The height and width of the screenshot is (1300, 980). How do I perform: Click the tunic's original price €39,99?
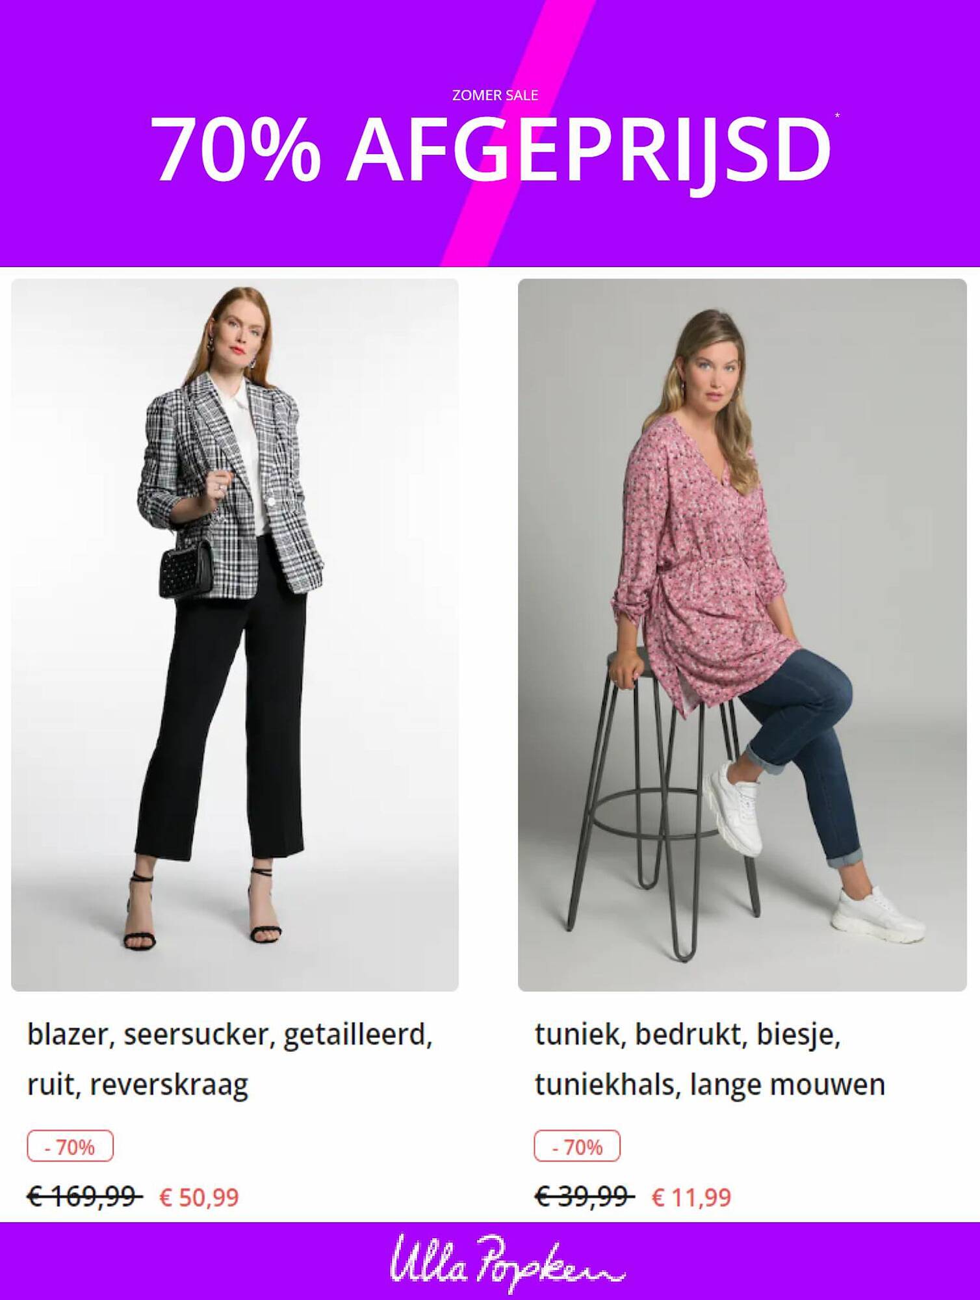tap(584, 1196)
